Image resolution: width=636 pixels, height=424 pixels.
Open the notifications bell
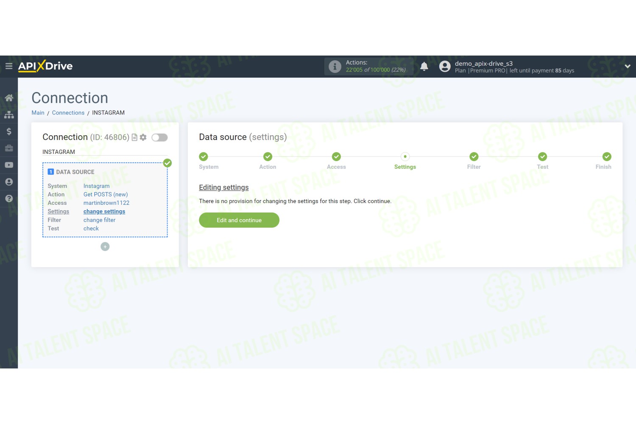[x=424, y=66]
